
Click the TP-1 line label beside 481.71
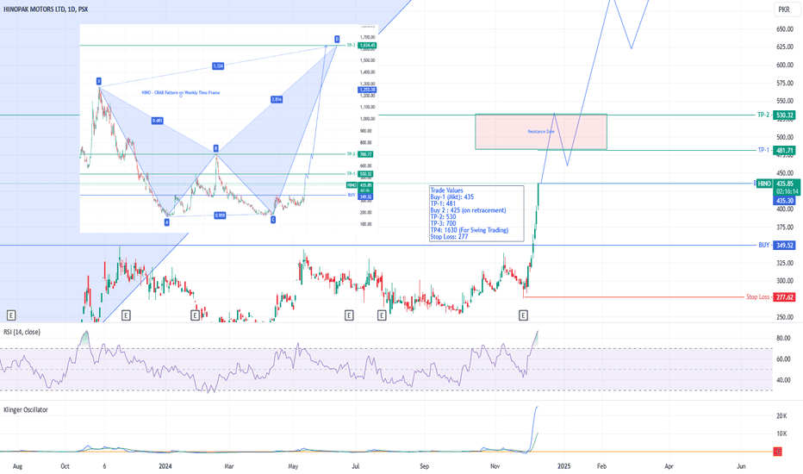[763, 150]
